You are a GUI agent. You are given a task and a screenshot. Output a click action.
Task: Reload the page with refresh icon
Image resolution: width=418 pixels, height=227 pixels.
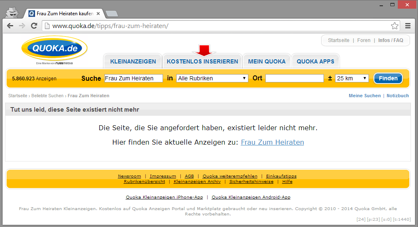click(34, 26)
